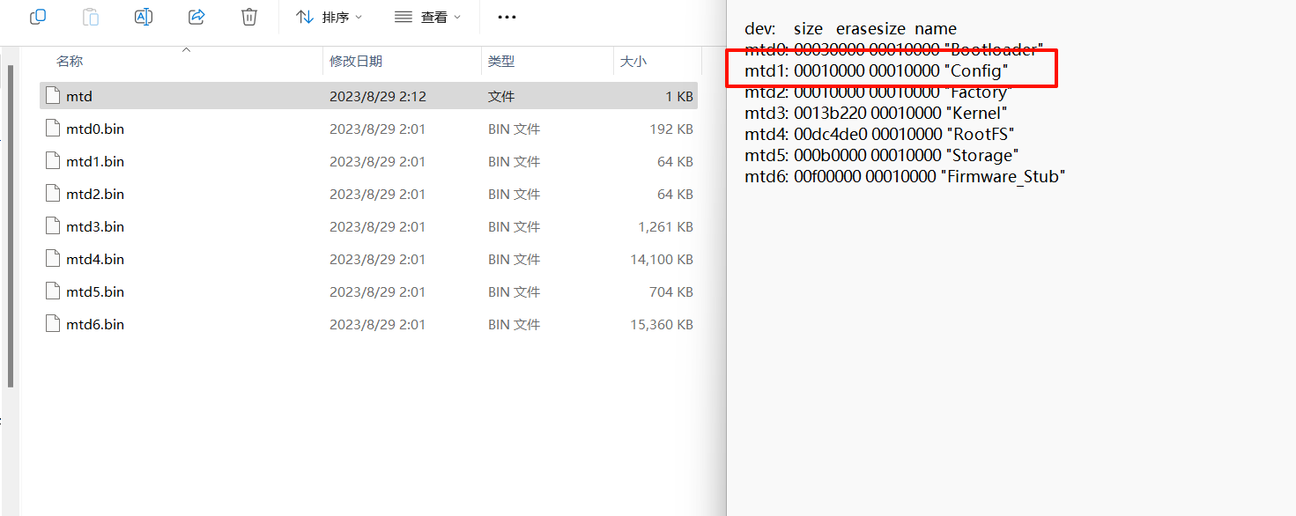This screenshot has height=516, width=1296.
Task: Click the Share icon in the toolbar
Action: pos(196,17)
